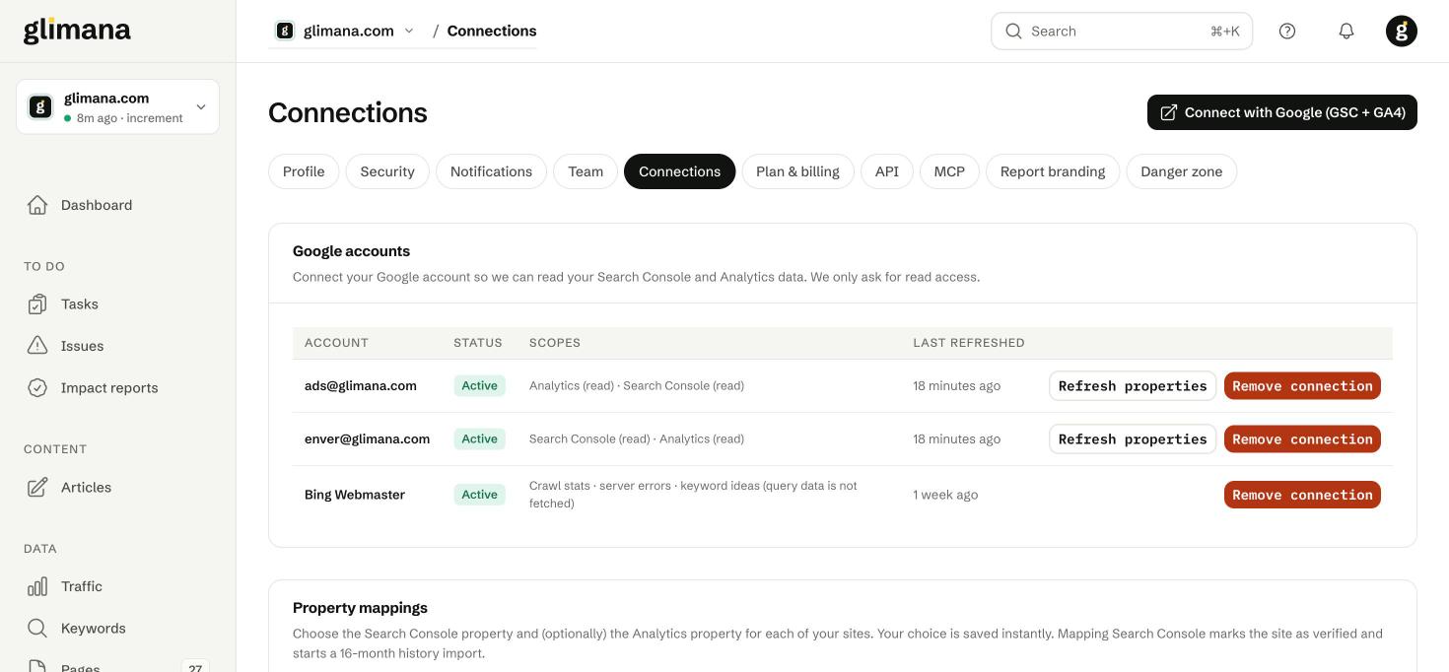Open Articles in the sidebar
The width and height of the screenshot is (1449, 672).
(x=86, y=488)
